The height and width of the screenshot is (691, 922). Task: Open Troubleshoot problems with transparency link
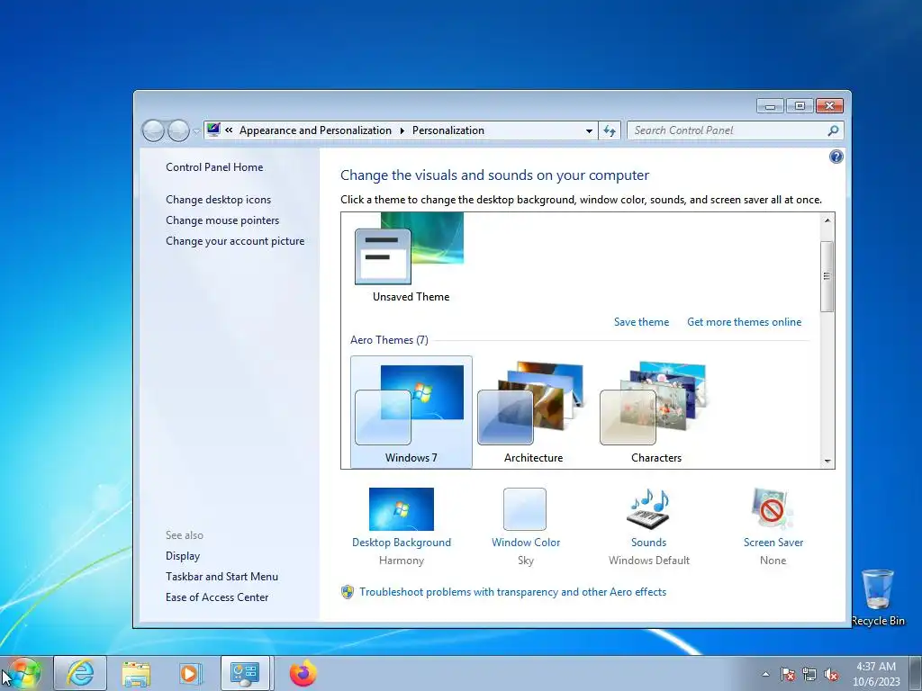pos(512,592)
